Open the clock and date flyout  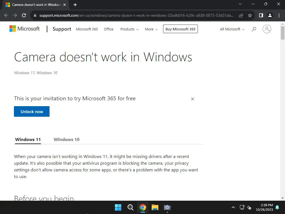click(264, 207)
